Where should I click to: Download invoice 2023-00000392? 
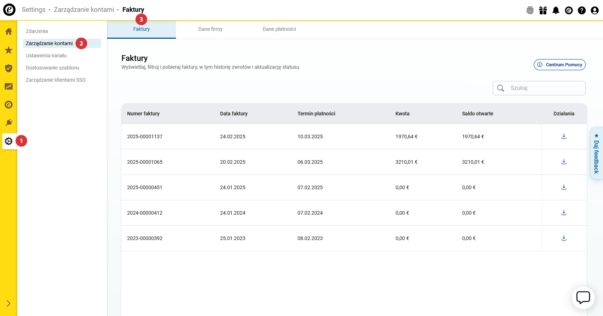pyautogui.click(x=564, y=238)
